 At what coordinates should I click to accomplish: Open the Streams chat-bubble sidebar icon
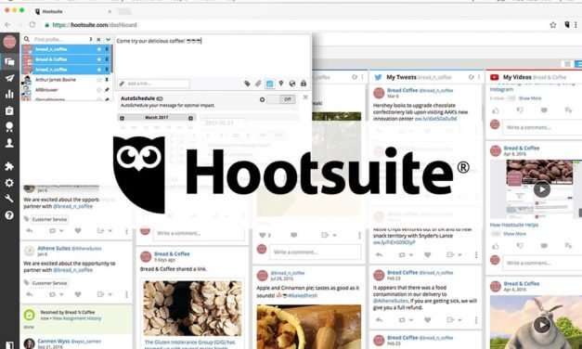(9, 61)
